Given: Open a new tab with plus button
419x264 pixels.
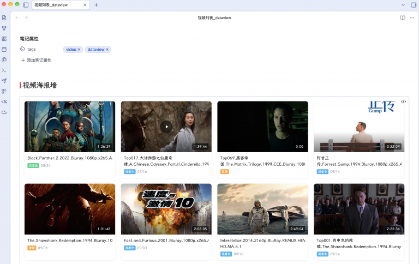Looking at the screenshot, I should (x=96, y=5).
